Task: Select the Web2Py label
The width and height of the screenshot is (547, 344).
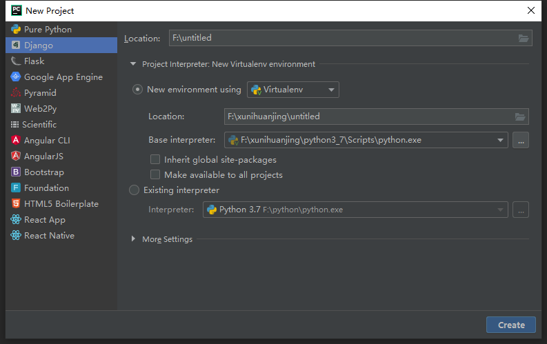Action: [41, 109]
